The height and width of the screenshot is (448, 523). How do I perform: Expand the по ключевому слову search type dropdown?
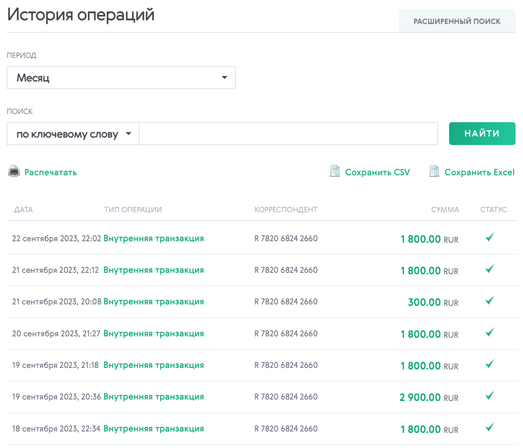[73, 134]
